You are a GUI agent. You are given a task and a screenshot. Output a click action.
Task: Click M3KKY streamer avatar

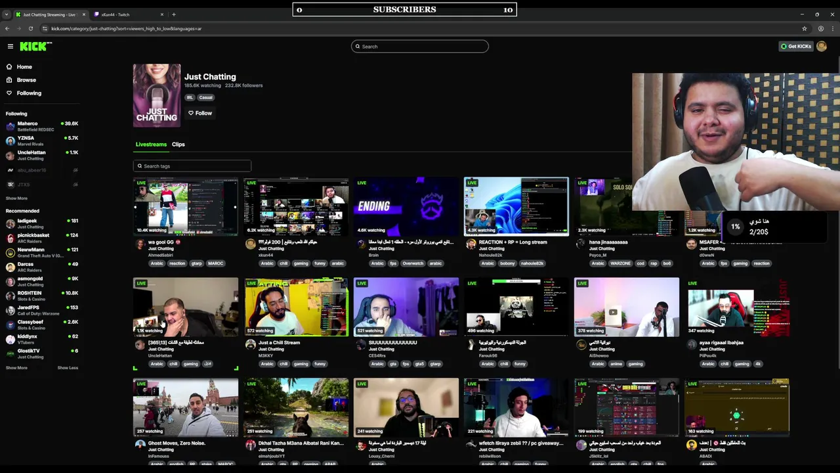(x=250, y=345)
